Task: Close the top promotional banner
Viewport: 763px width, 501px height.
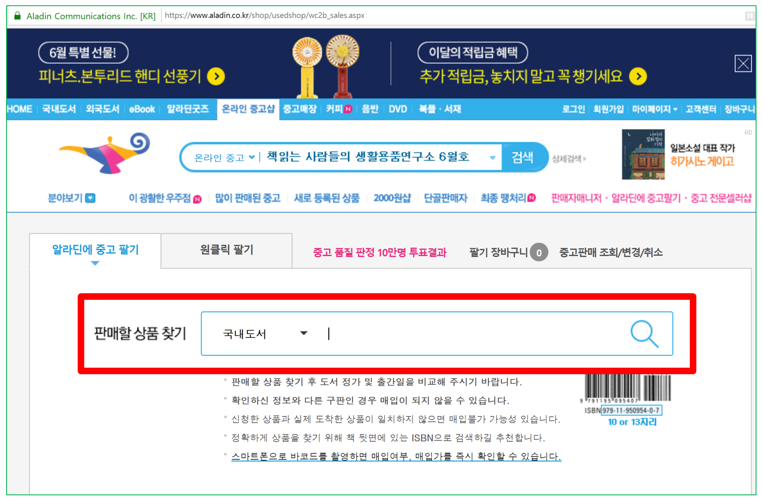Action: pyautogui.click(x=743, y=64)
